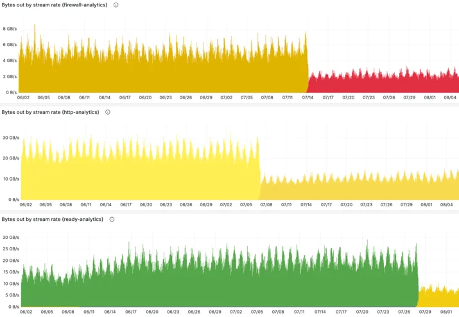Open info icon for ready-analytics panel
The width and height of the screenshot is (459, 317).
tap(112, 219)
